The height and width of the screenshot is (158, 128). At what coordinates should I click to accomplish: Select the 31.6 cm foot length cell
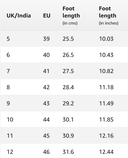click(x=68, y=152)
